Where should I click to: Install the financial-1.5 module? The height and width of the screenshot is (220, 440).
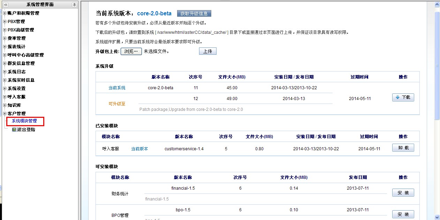pyautogui.click(x=403, y=193)
